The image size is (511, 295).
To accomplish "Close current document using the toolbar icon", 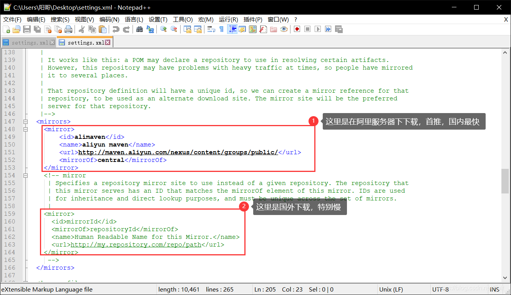I will [48, 29].
